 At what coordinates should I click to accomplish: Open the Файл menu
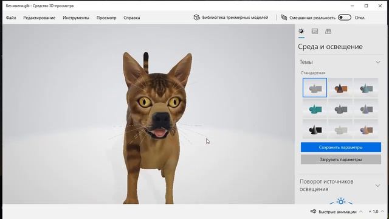tap(11, 18)
